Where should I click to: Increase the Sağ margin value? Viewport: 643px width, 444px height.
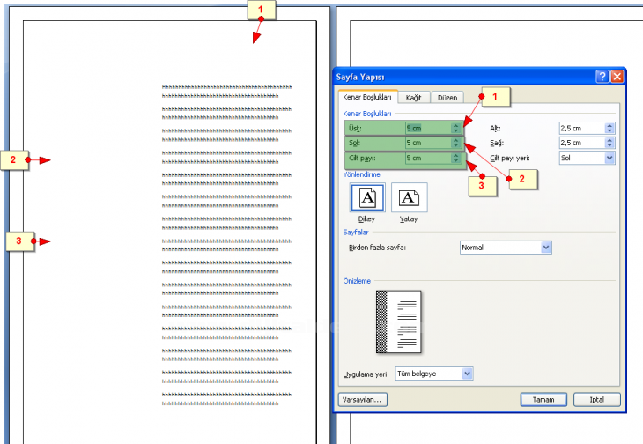click(x=610, y=140)
